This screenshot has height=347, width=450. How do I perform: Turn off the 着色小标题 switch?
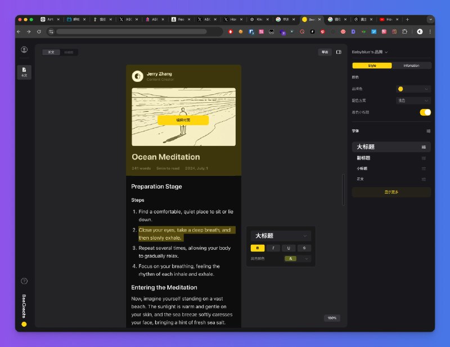tap(425, 112)
